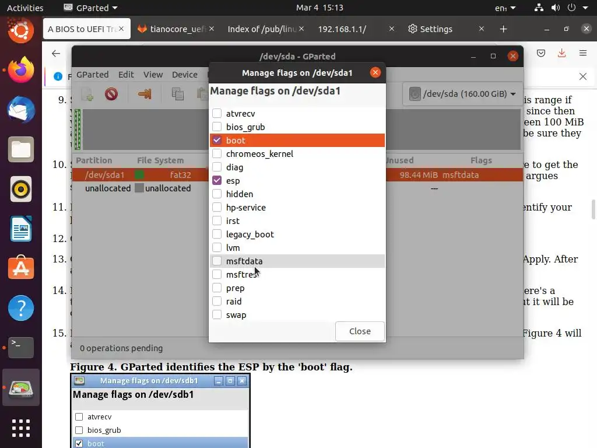Check the legacy_boot flag
597x448 pixels.
pos(217,235)
